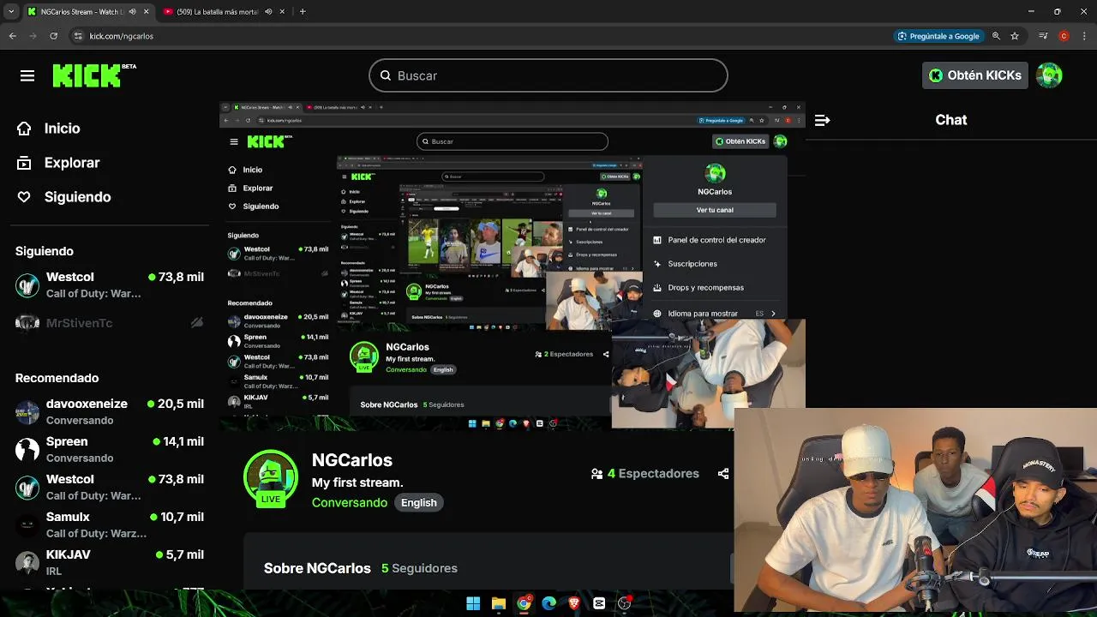Open Microsoft Edge from the taskbar

tap(548, 603)
